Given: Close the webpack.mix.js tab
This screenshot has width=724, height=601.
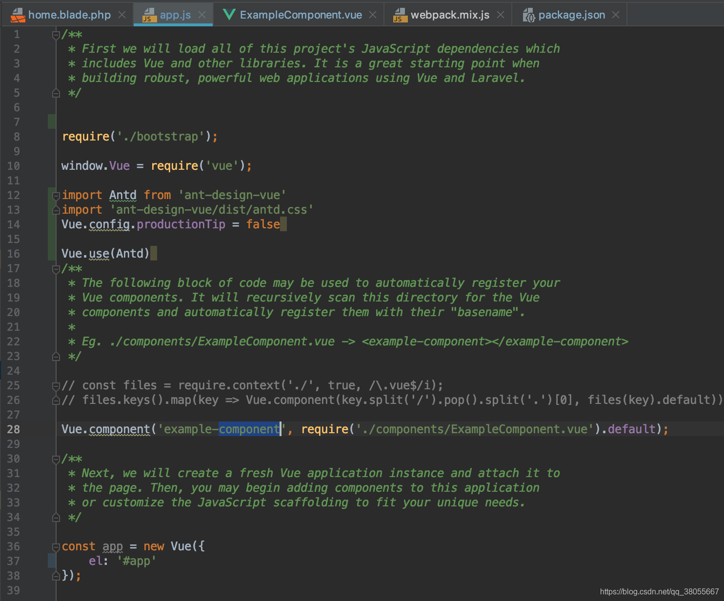Looking at the screenshot, I should click(x=501, y=15).
